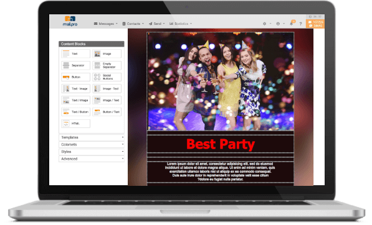Select the Image / Text content block

(107, 100)
